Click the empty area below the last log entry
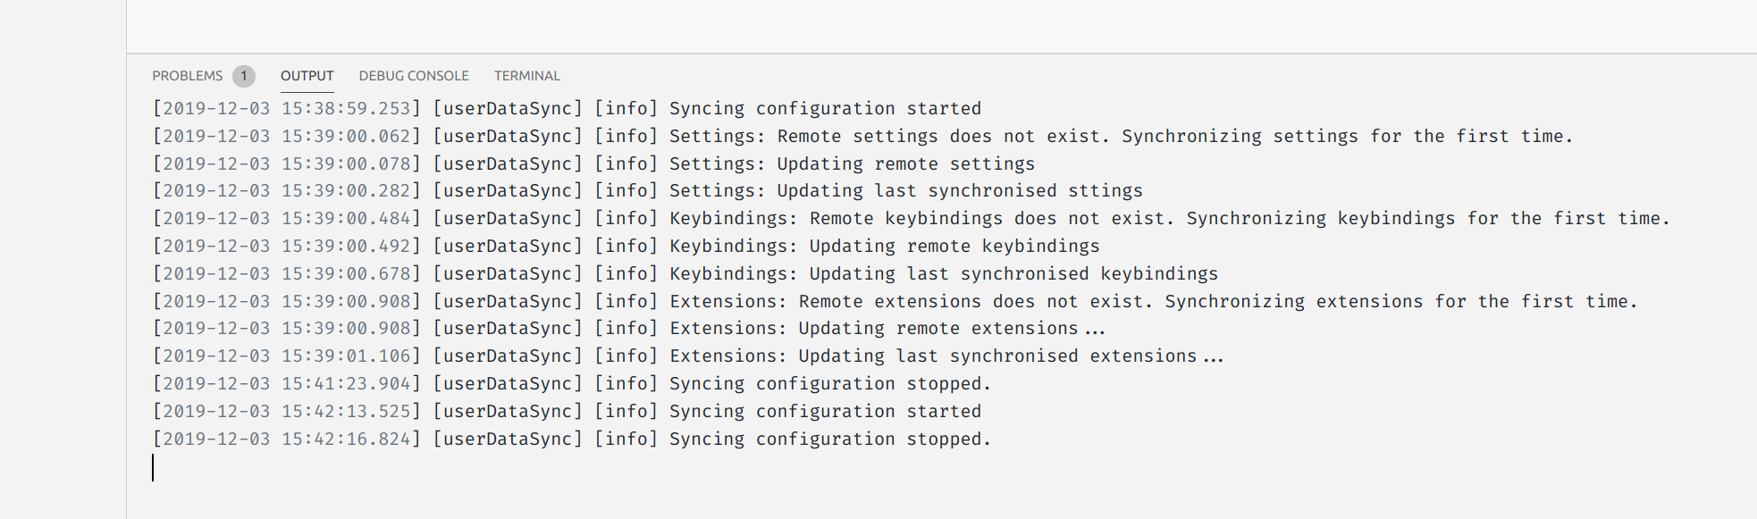The height and width of the screenshot is (519, 1757). [x=626, y=491]
